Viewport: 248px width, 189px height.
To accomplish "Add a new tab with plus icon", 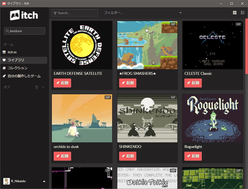I will click(43, 88).
